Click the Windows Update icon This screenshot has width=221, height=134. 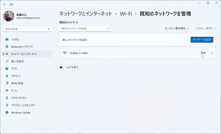pos(7,113)
